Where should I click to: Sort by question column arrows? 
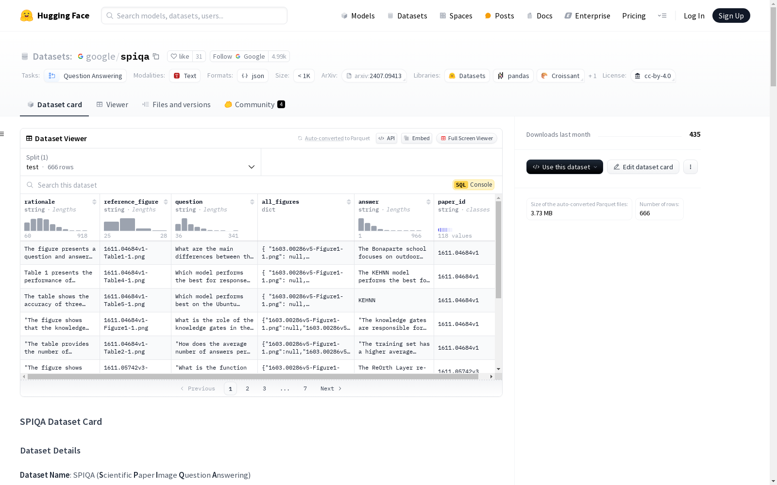[x=252, y=202]
